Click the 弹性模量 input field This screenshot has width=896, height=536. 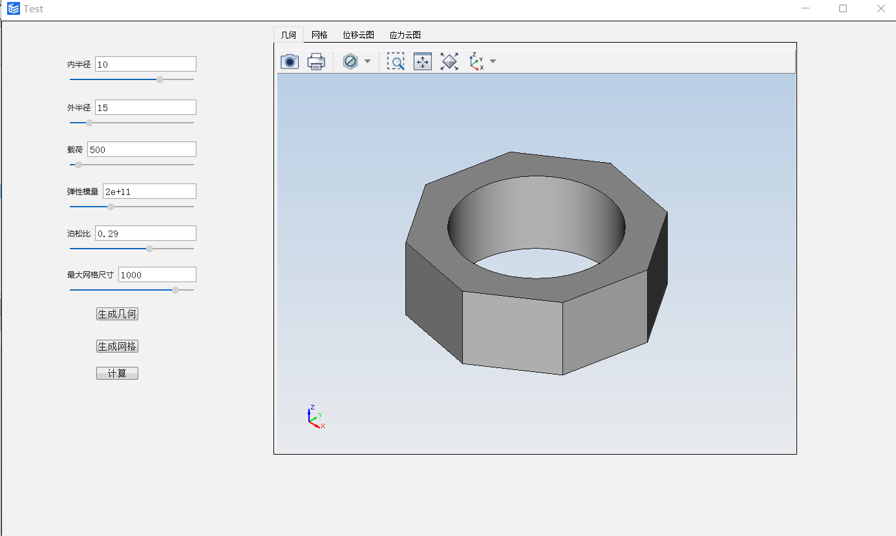tap(149, 191)
